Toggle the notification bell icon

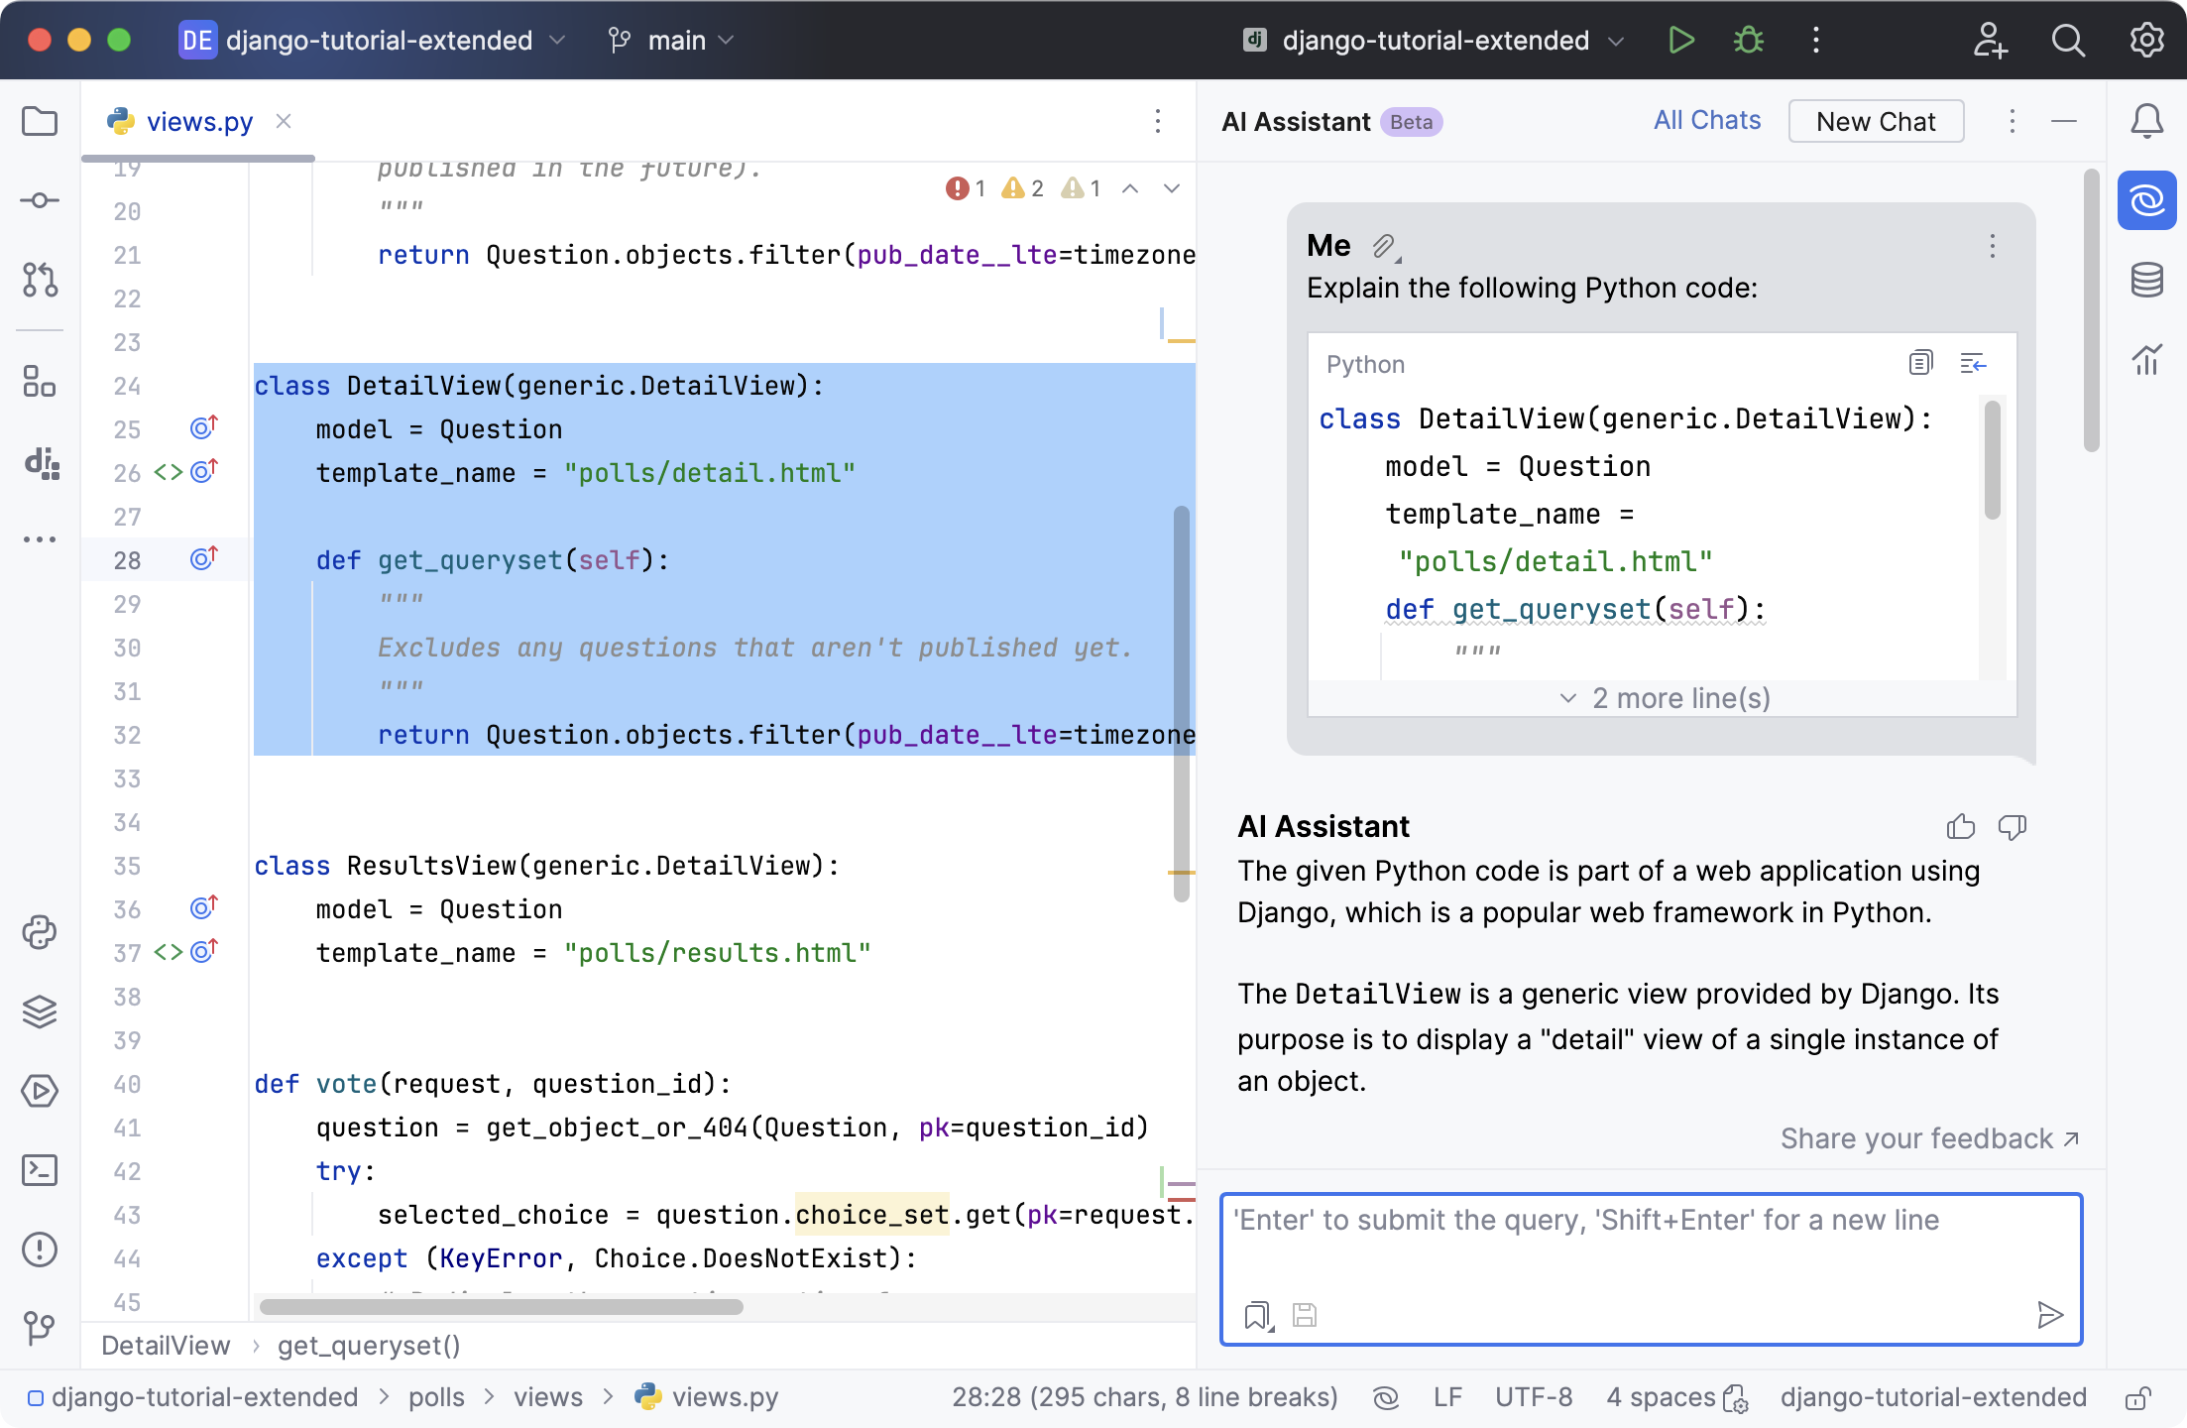coord(2147,121)
